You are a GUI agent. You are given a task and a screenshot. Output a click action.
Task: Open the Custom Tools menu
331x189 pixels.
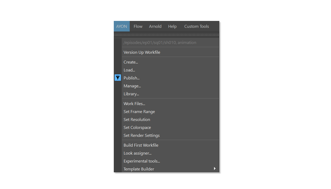click(197, 26)
